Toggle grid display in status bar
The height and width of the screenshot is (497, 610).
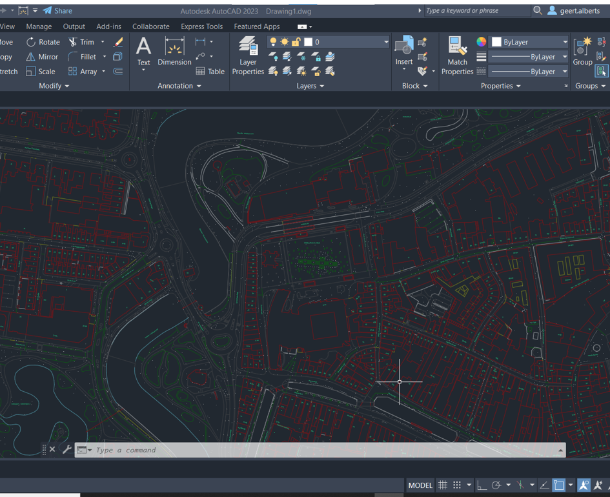click(x=443, y=485)
